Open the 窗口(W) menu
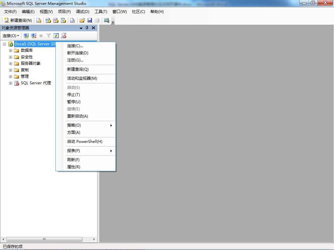334x250 pixels. tap(119, 12)
